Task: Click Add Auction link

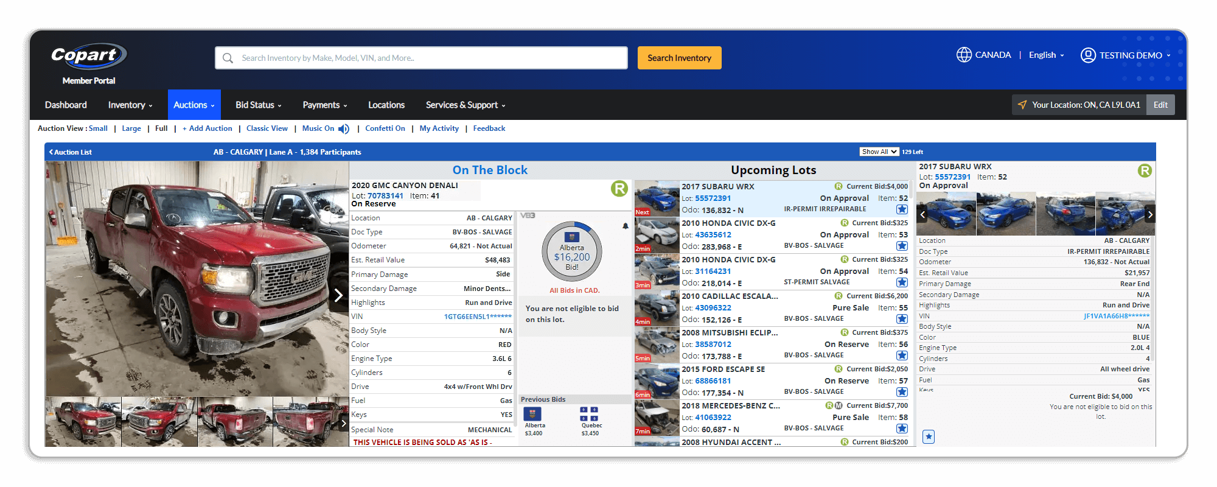Action: (207, 128)
